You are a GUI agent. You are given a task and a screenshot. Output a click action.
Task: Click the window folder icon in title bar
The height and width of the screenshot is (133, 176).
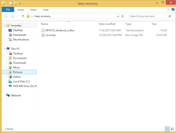[3, 3]
